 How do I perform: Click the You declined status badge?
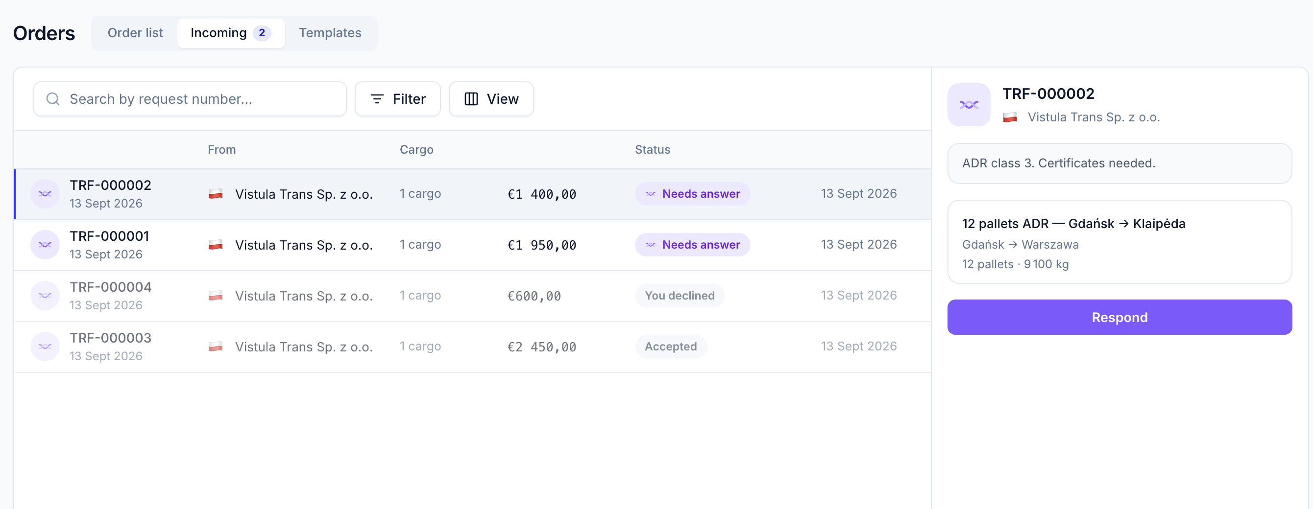tap(680, 296)
